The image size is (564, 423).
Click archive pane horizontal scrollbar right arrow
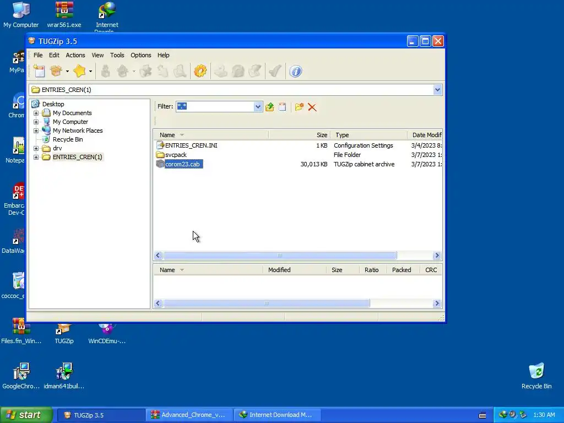tap(437, 303)
